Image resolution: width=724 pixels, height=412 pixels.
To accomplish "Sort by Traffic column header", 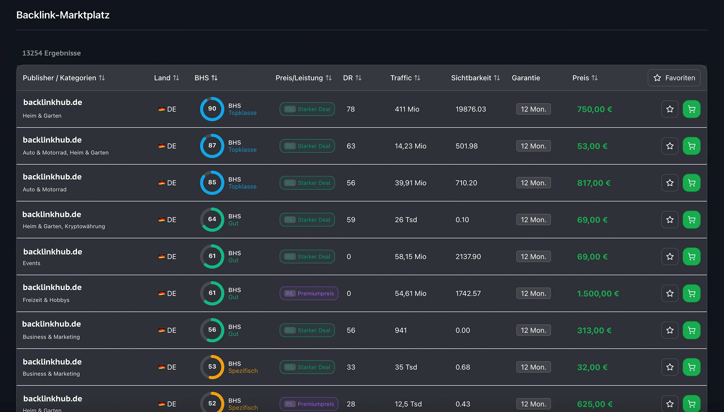I will pos(405,78).
